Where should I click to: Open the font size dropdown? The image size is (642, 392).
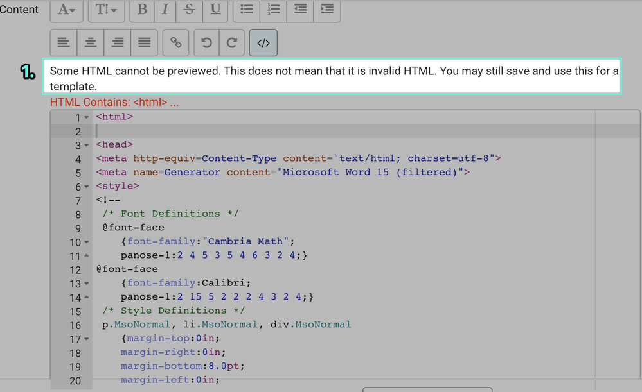[x=106, y=10]
